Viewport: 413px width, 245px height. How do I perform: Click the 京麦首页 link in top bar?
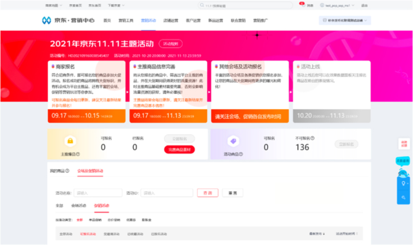click(75, 5)
